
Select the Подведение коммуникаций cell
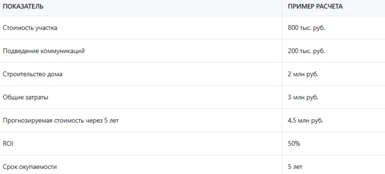pos(44,51)
